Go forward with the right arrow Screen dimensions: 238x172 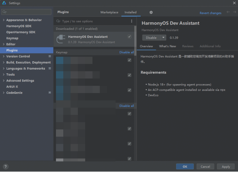coord(235,12)
